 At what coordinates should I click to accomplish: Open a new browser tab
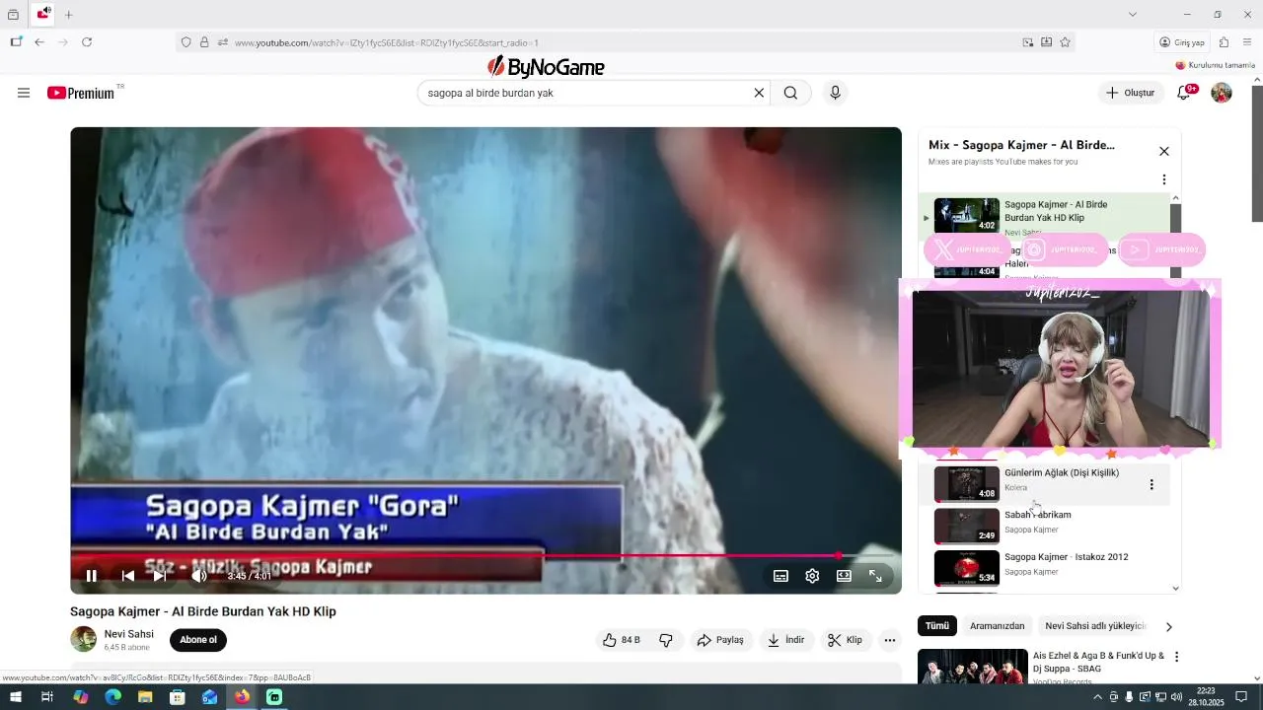click(x=69, y=15)
